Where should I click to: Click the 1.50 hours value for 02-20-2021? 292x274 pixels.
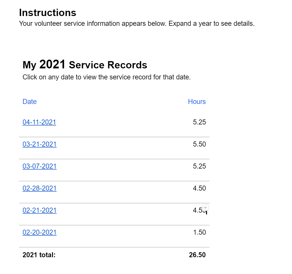click(x=199, y=232)
